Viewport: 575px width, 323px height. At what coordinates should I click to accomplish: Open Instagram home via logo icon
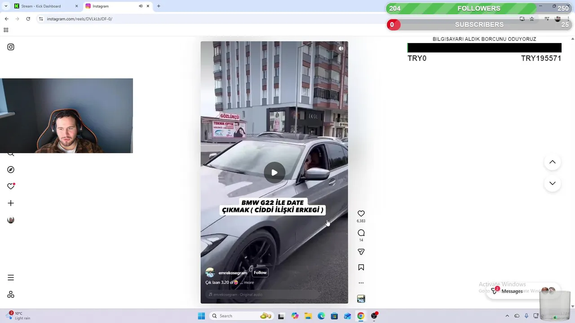[x=11, y=47]
